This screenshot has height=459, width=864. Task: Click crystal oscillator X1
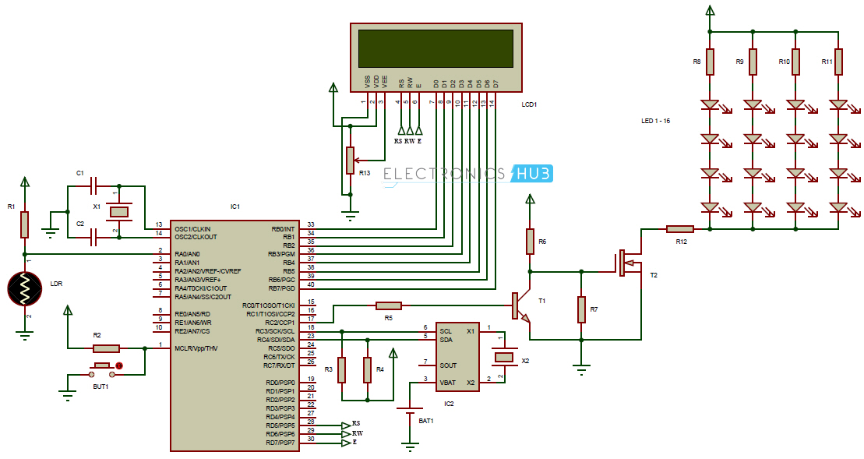(x=118, y=212)
